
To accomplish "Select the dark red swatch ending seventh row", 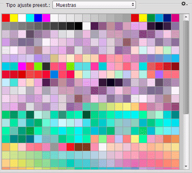I will click(175, 66).
